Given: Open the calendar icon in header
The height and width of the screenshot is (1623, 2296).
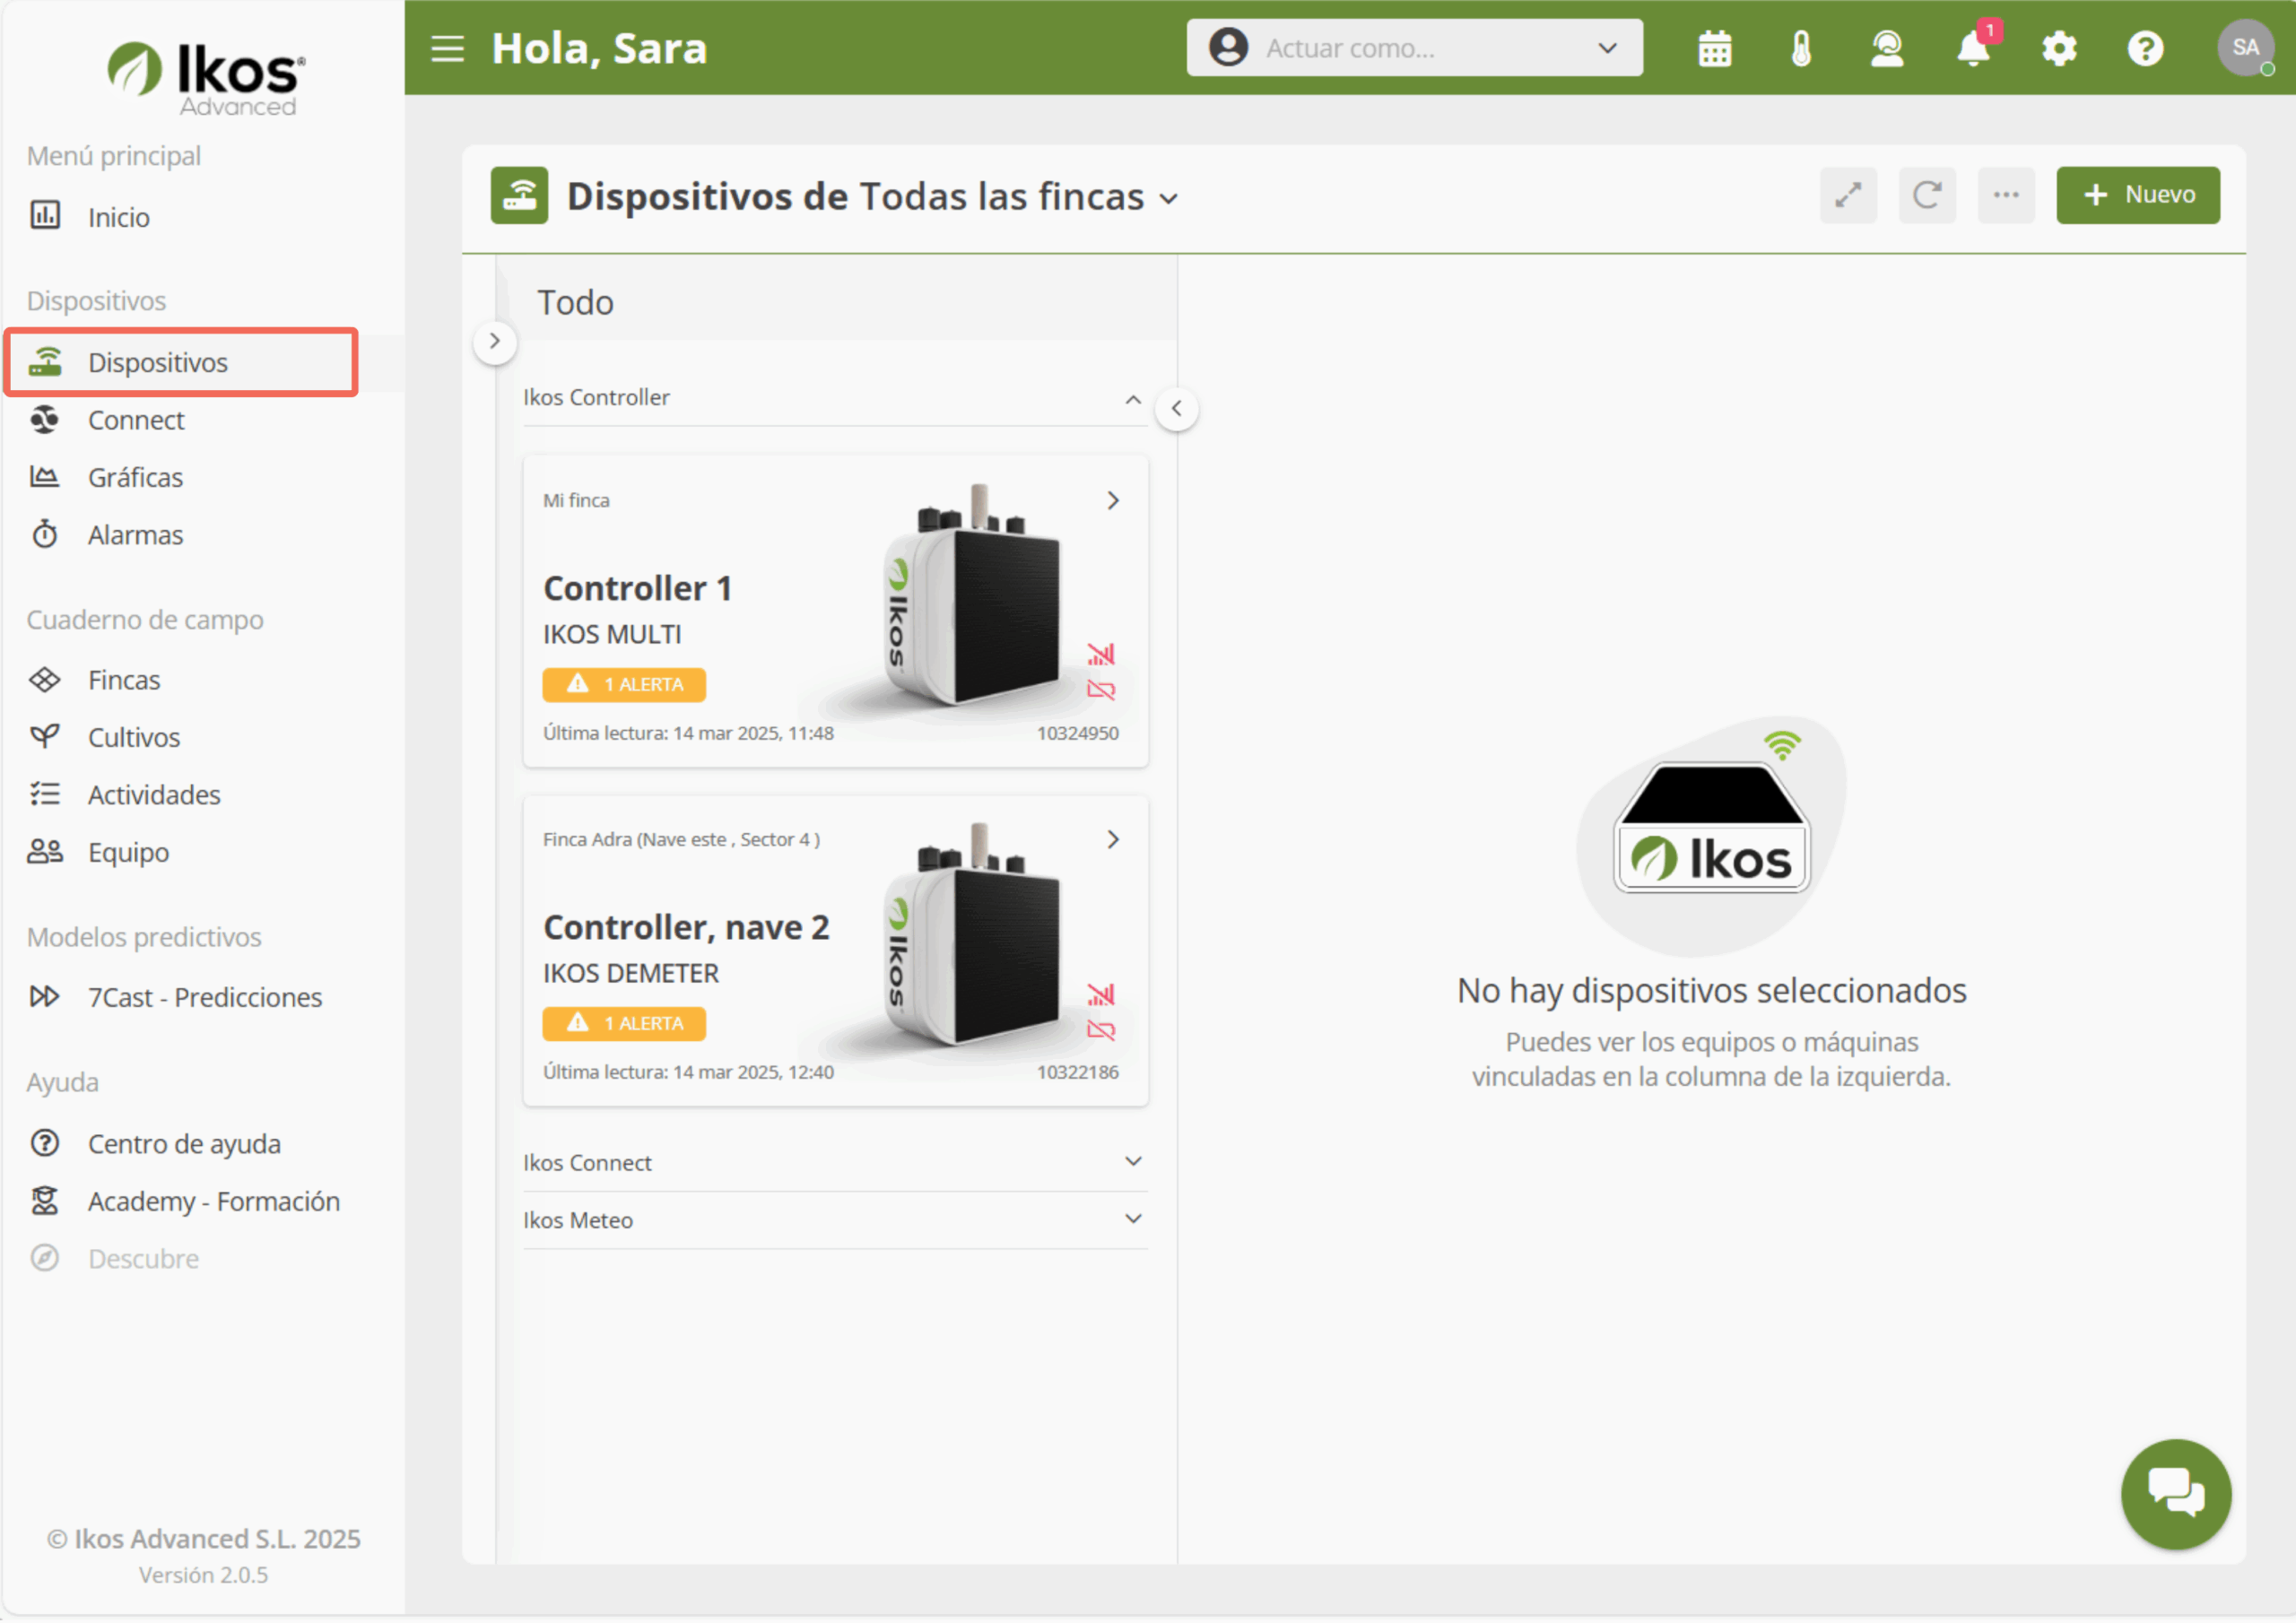Looking at the screenshot, I should [x=1714, y=48].
